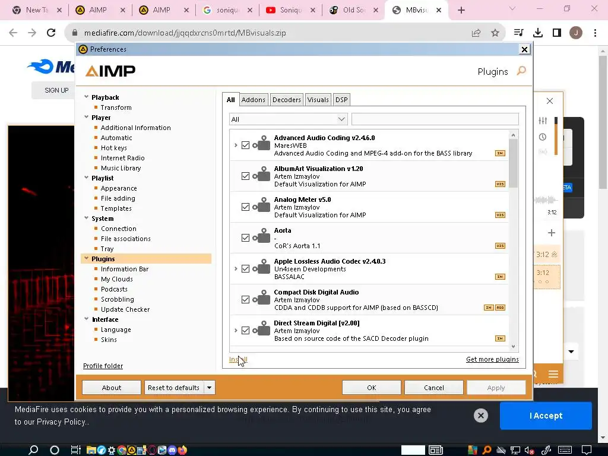Switch to the Addons tab
The image size is (608, 456).
(x=253, y=100)
